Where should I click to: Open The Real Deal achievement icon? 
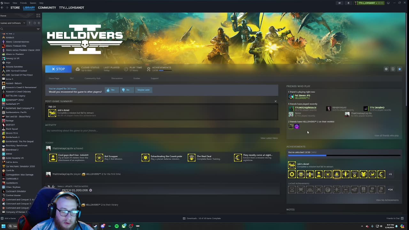[x=191, y=157]
